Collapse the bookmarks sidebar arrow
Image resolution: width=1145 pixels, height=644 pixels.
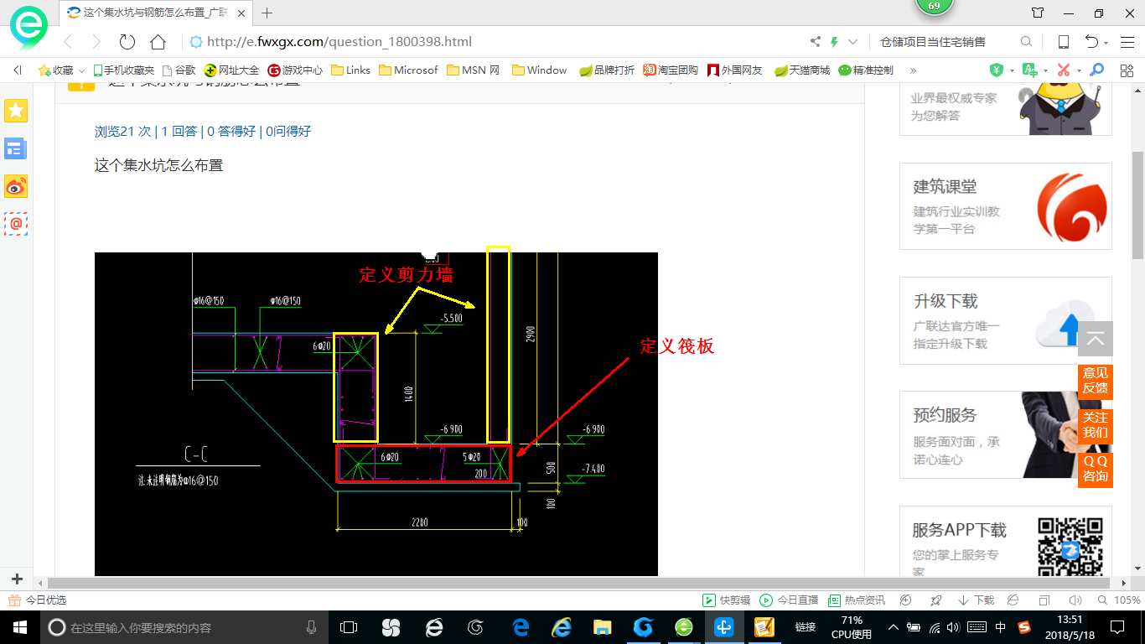coord(18,70)
